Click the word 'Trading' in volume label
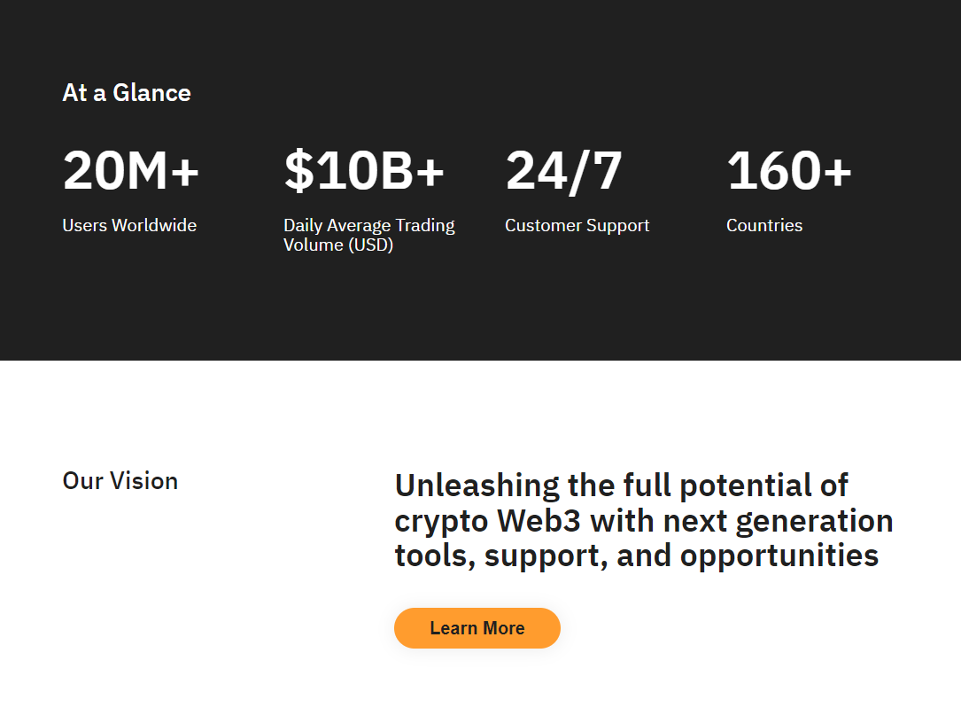Viewport: 961px width, 715px height. point(425,226)
